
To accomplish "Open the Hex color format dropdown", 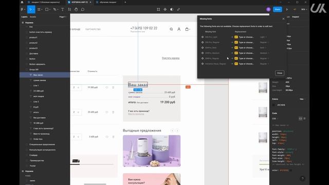I will click(303, 99).
